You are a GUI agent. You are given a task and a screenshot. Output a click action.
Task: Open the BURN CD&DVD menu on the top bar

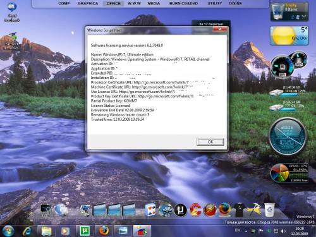click(183, 3)
